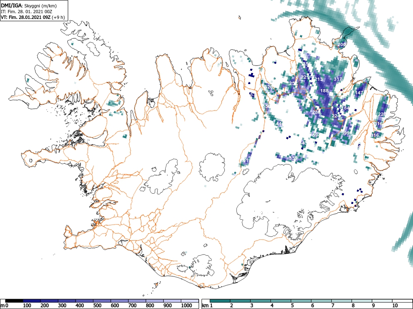413x309 pixels.
Task: Click the 'm' unit label in the legend
Action: point(2,306)
